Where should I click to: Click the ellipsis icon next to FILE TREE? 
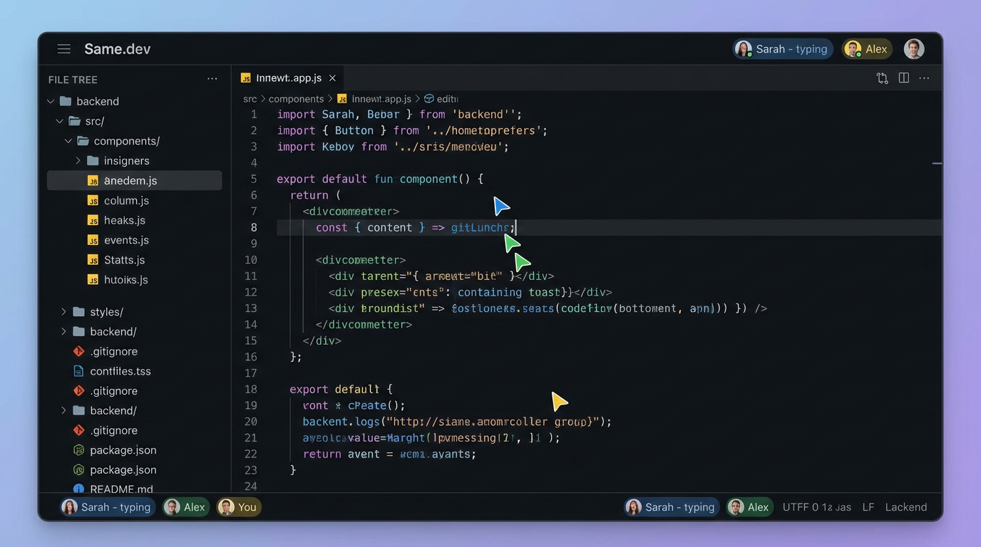click(x=212, y=78)
